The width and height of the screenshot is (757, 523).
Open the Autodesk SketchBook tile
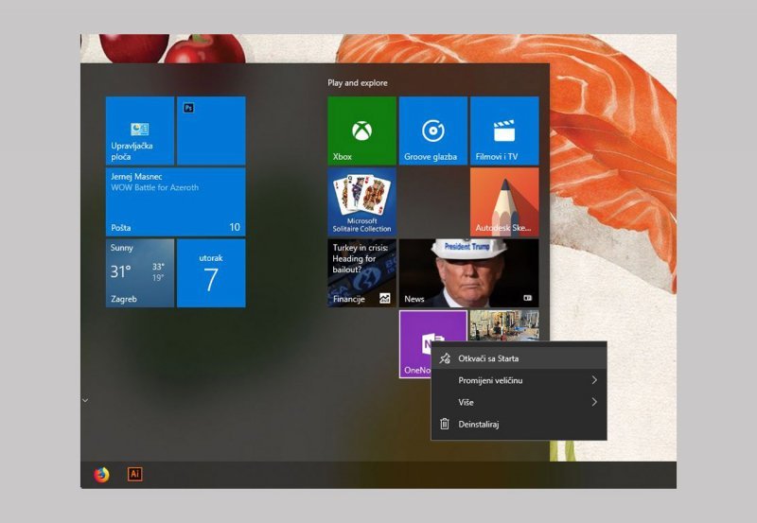pos(504,201)
